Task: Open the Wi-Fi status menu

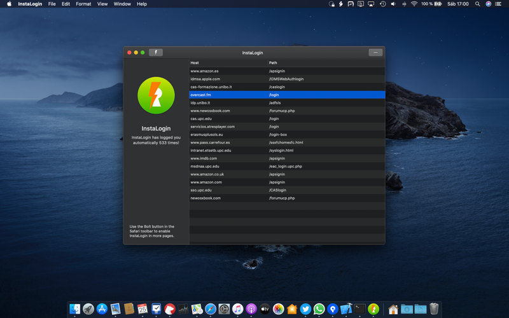Action: 414,4
